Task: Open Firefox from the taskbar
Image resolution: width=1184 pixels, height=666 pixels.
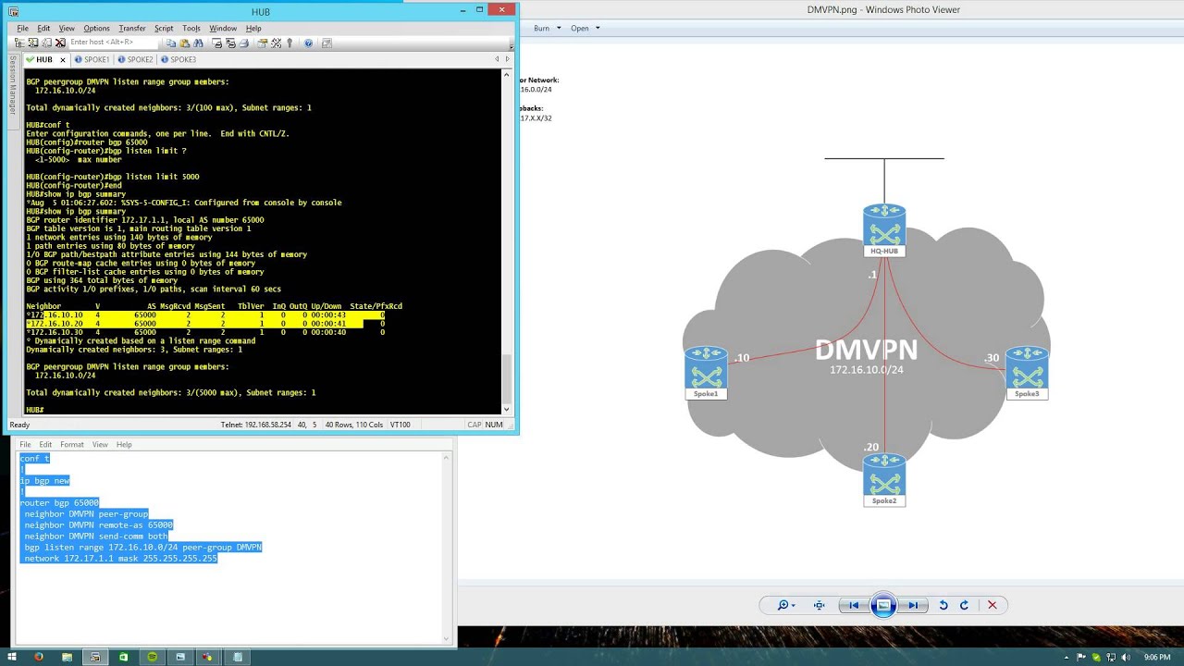Action: pyautogui.click(x=38, y=657)
